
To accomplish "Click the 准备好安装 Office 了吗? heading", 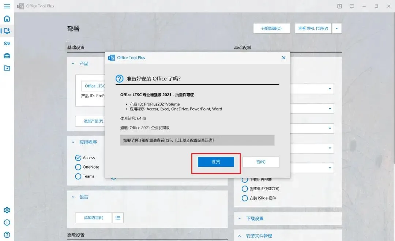I will point(153,79).
